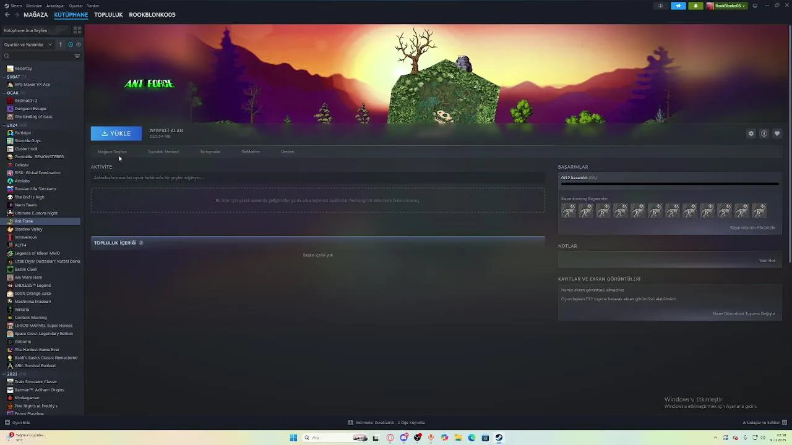Click the achievements progress bar
The image size is (792, 445).
[669, 184]
